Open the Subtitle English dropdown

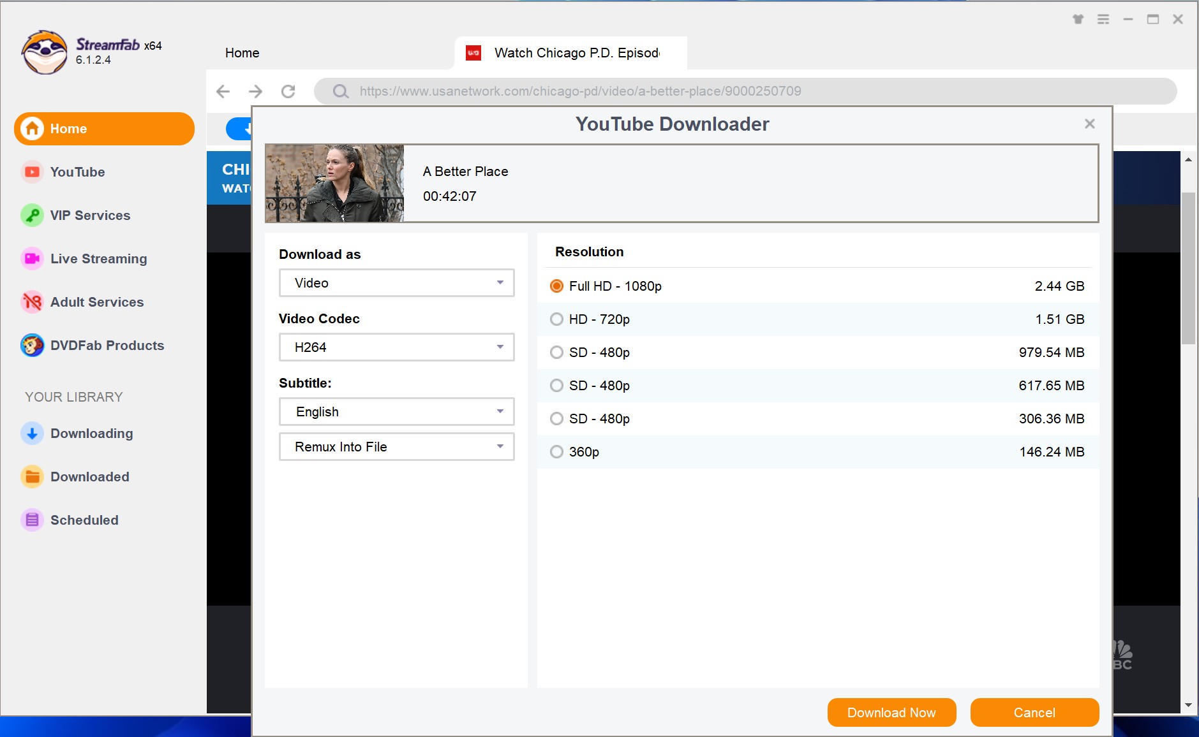coord(397,412)
